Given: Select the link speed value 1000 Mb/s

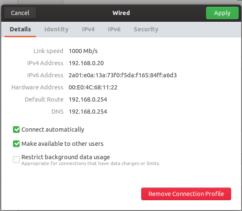Looking at the screenshot, I should [83, 51].
